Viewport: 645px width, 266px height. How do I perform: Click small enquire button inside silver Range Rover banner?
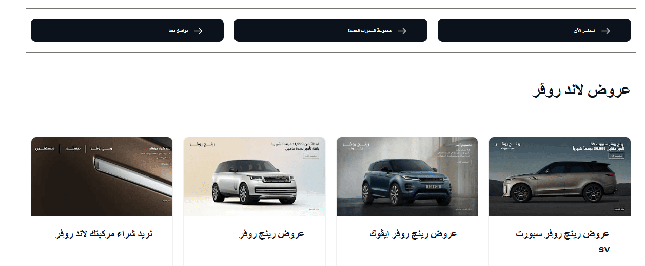(x=311, y=156)
